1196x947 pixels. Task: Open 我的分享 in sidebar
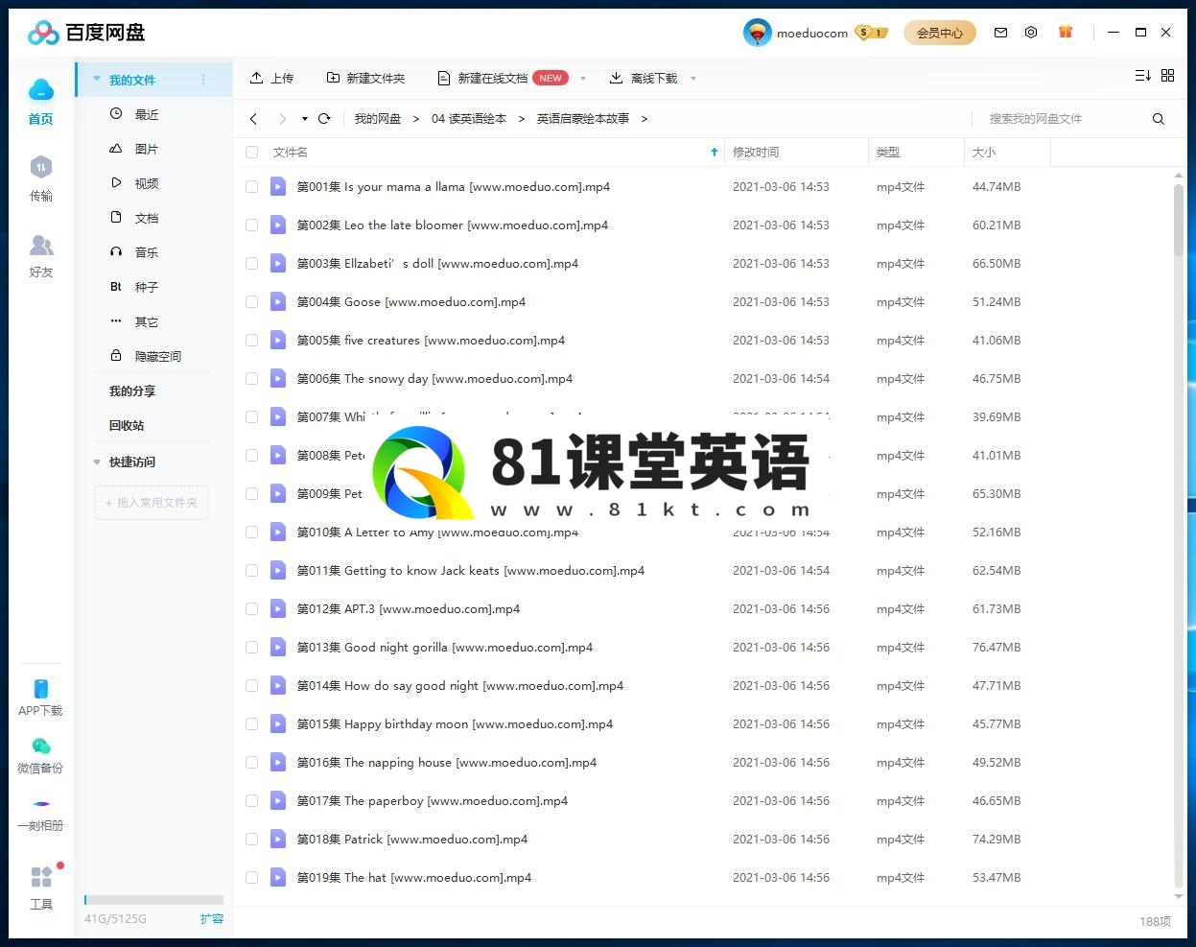point(132,391)
